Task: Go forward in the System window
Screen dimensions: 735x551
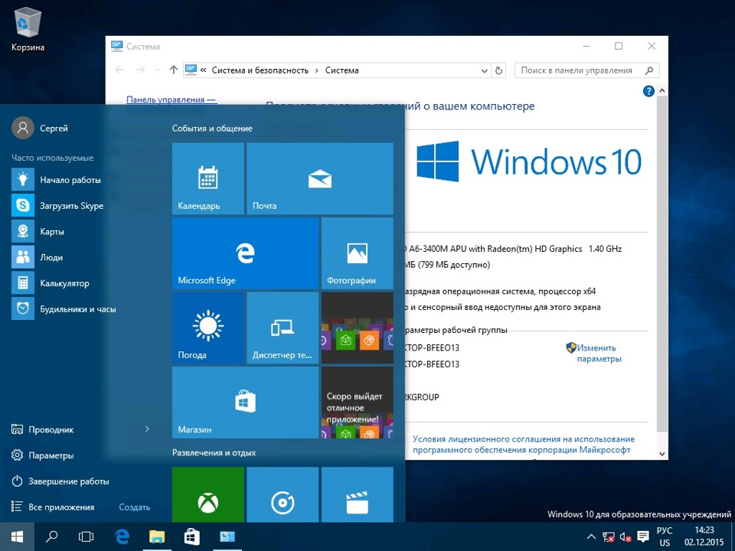Action: coord(140,70)
